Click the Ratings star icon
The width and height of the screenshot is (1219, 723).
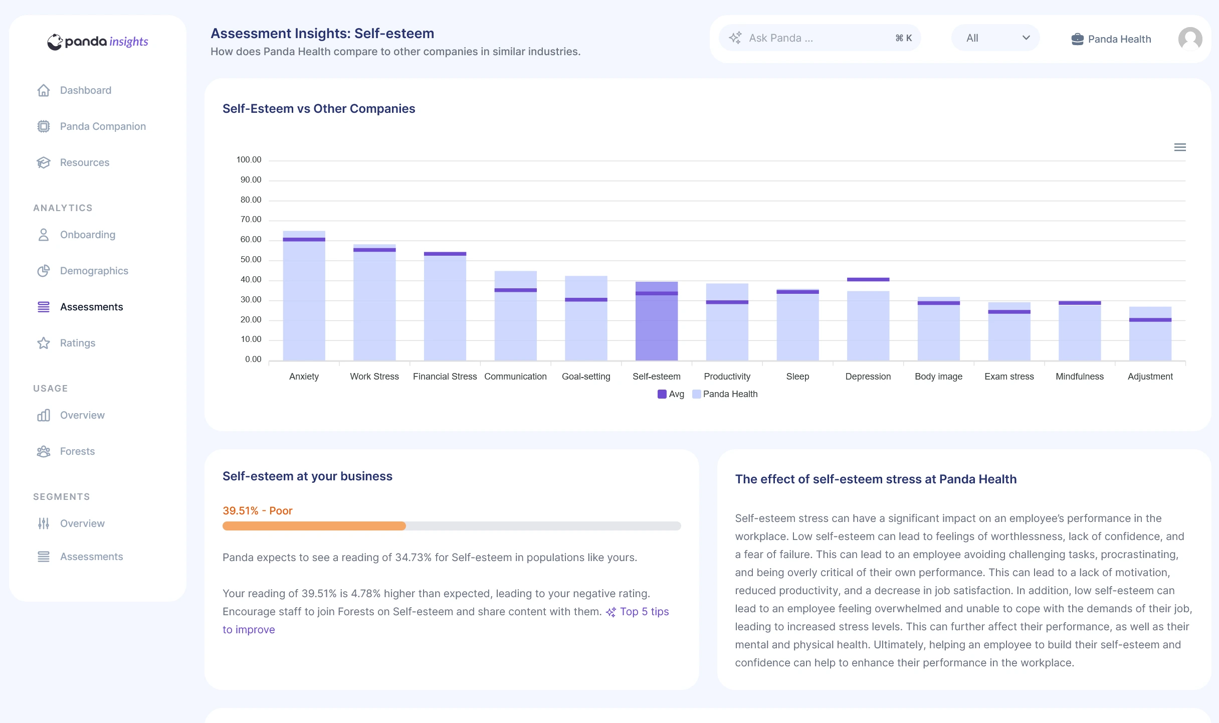[x=44, y=343]
